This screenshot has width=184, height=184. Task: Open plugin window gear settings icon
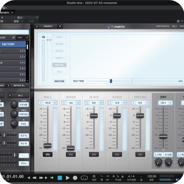(x=178, y=21)
